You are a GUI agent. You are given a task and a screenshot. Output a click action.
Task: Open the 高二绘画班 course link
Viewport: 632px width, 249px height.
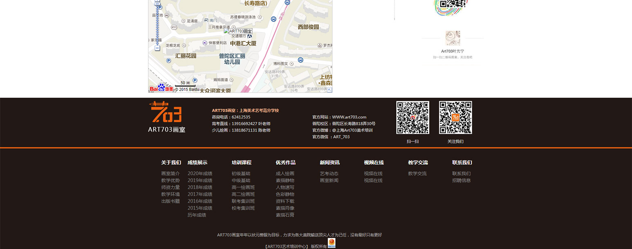click(x=243, y=194)
